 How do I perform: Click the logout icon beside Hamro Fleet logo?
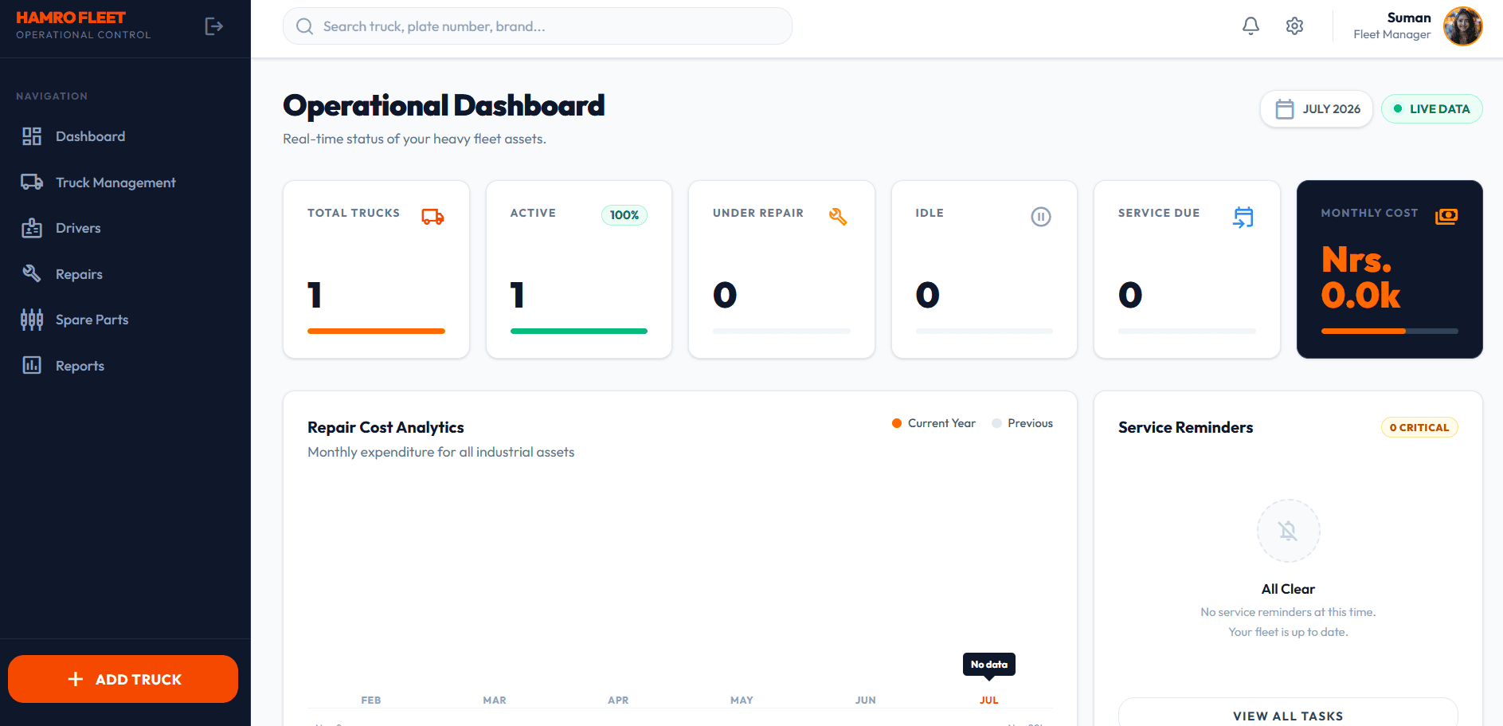[x=213, y=26]
